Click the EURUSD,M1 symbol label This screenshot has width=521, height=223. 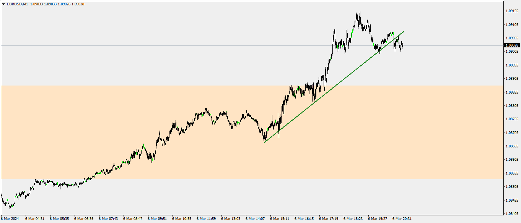click(18, 4)
